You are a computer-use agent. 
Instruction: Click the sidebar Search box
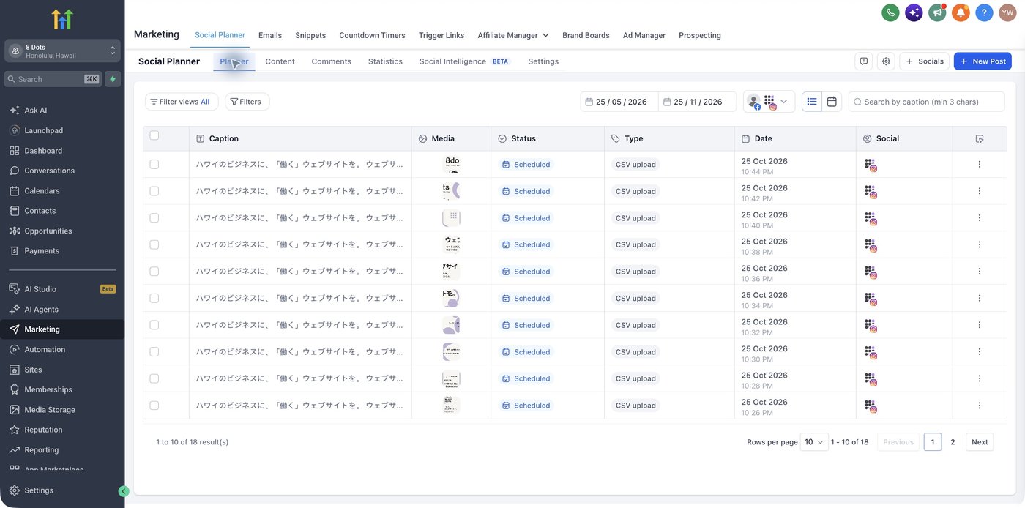point(53,79)
